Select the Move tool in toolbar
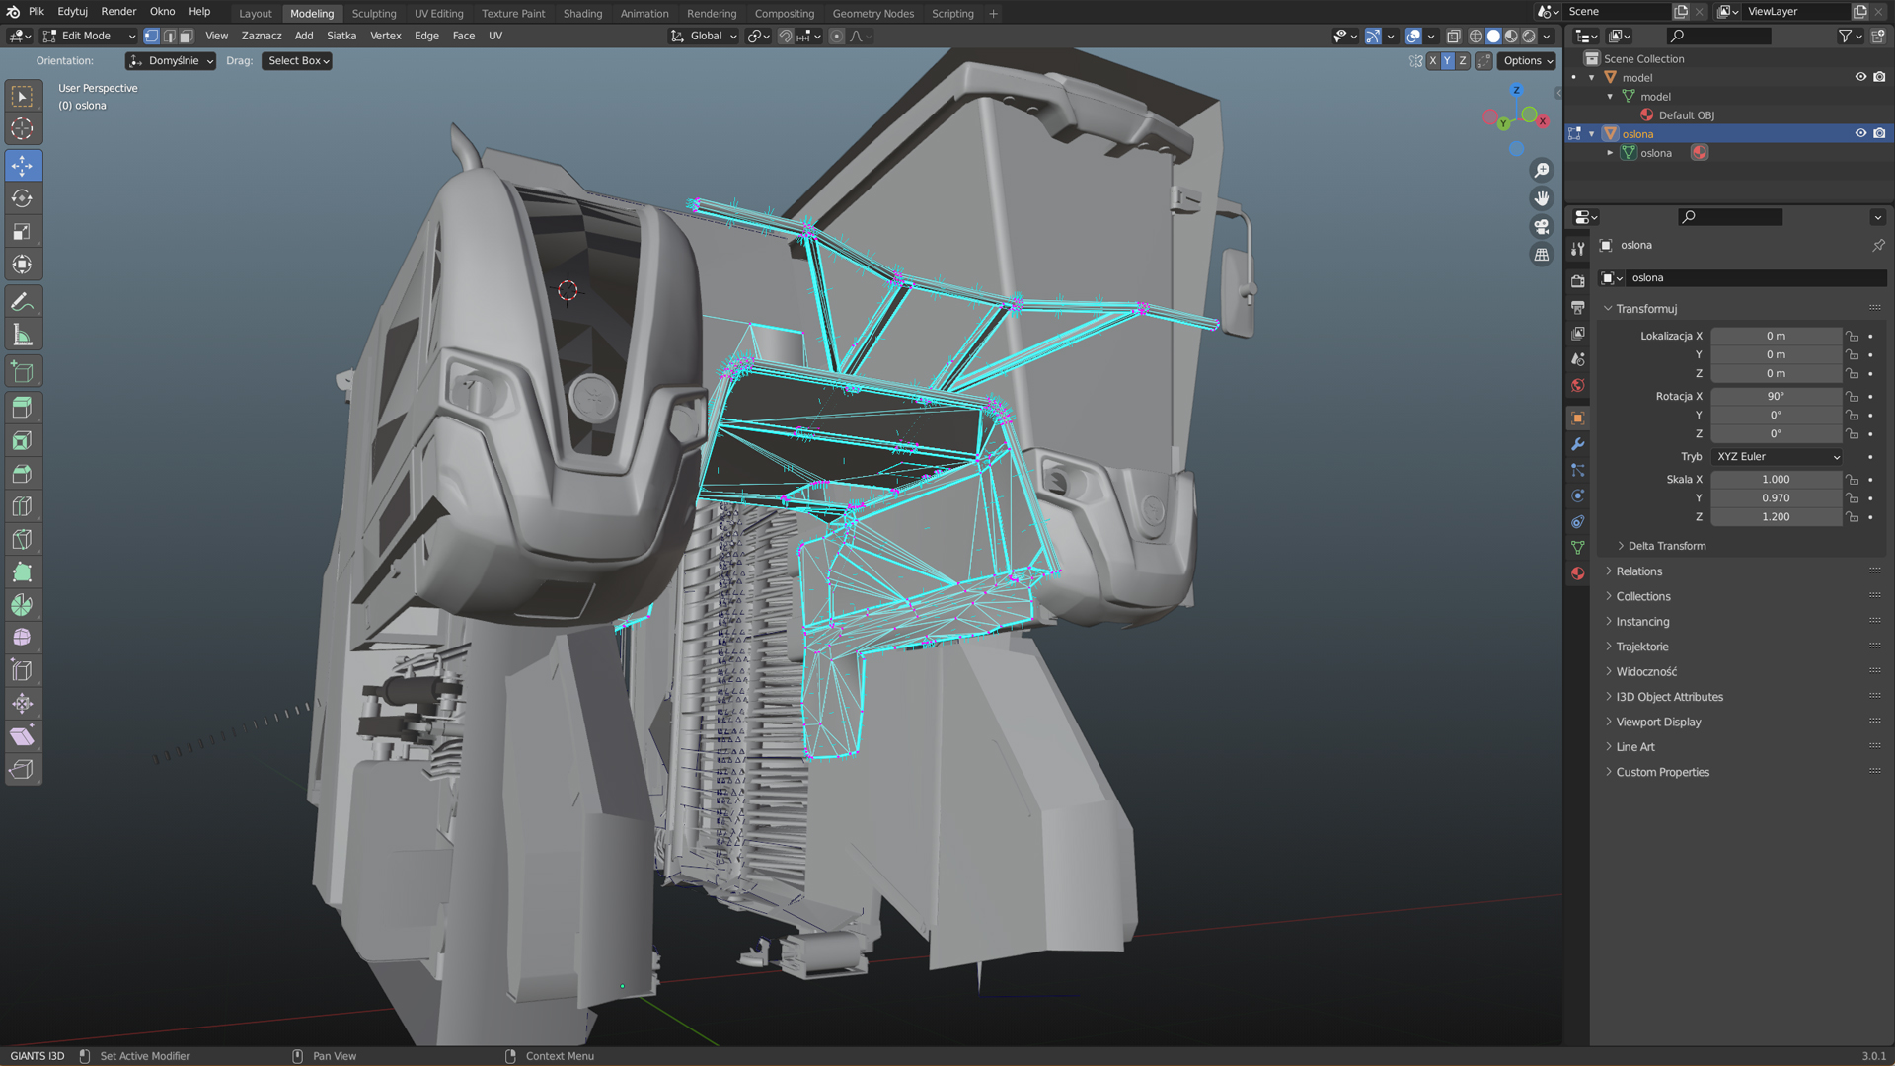1895x1066 pixels. click(22, 165)
